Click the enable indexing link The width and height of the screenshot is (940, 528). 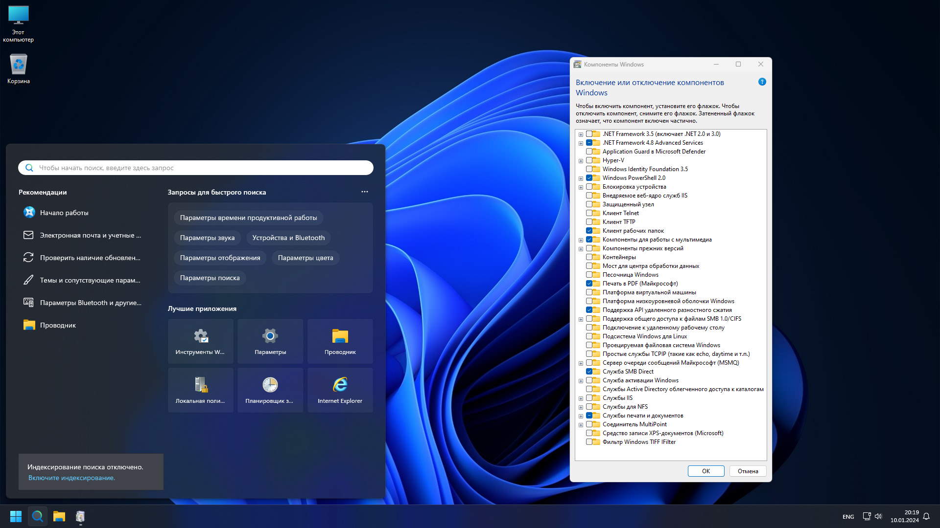click(x=71, y=478)
